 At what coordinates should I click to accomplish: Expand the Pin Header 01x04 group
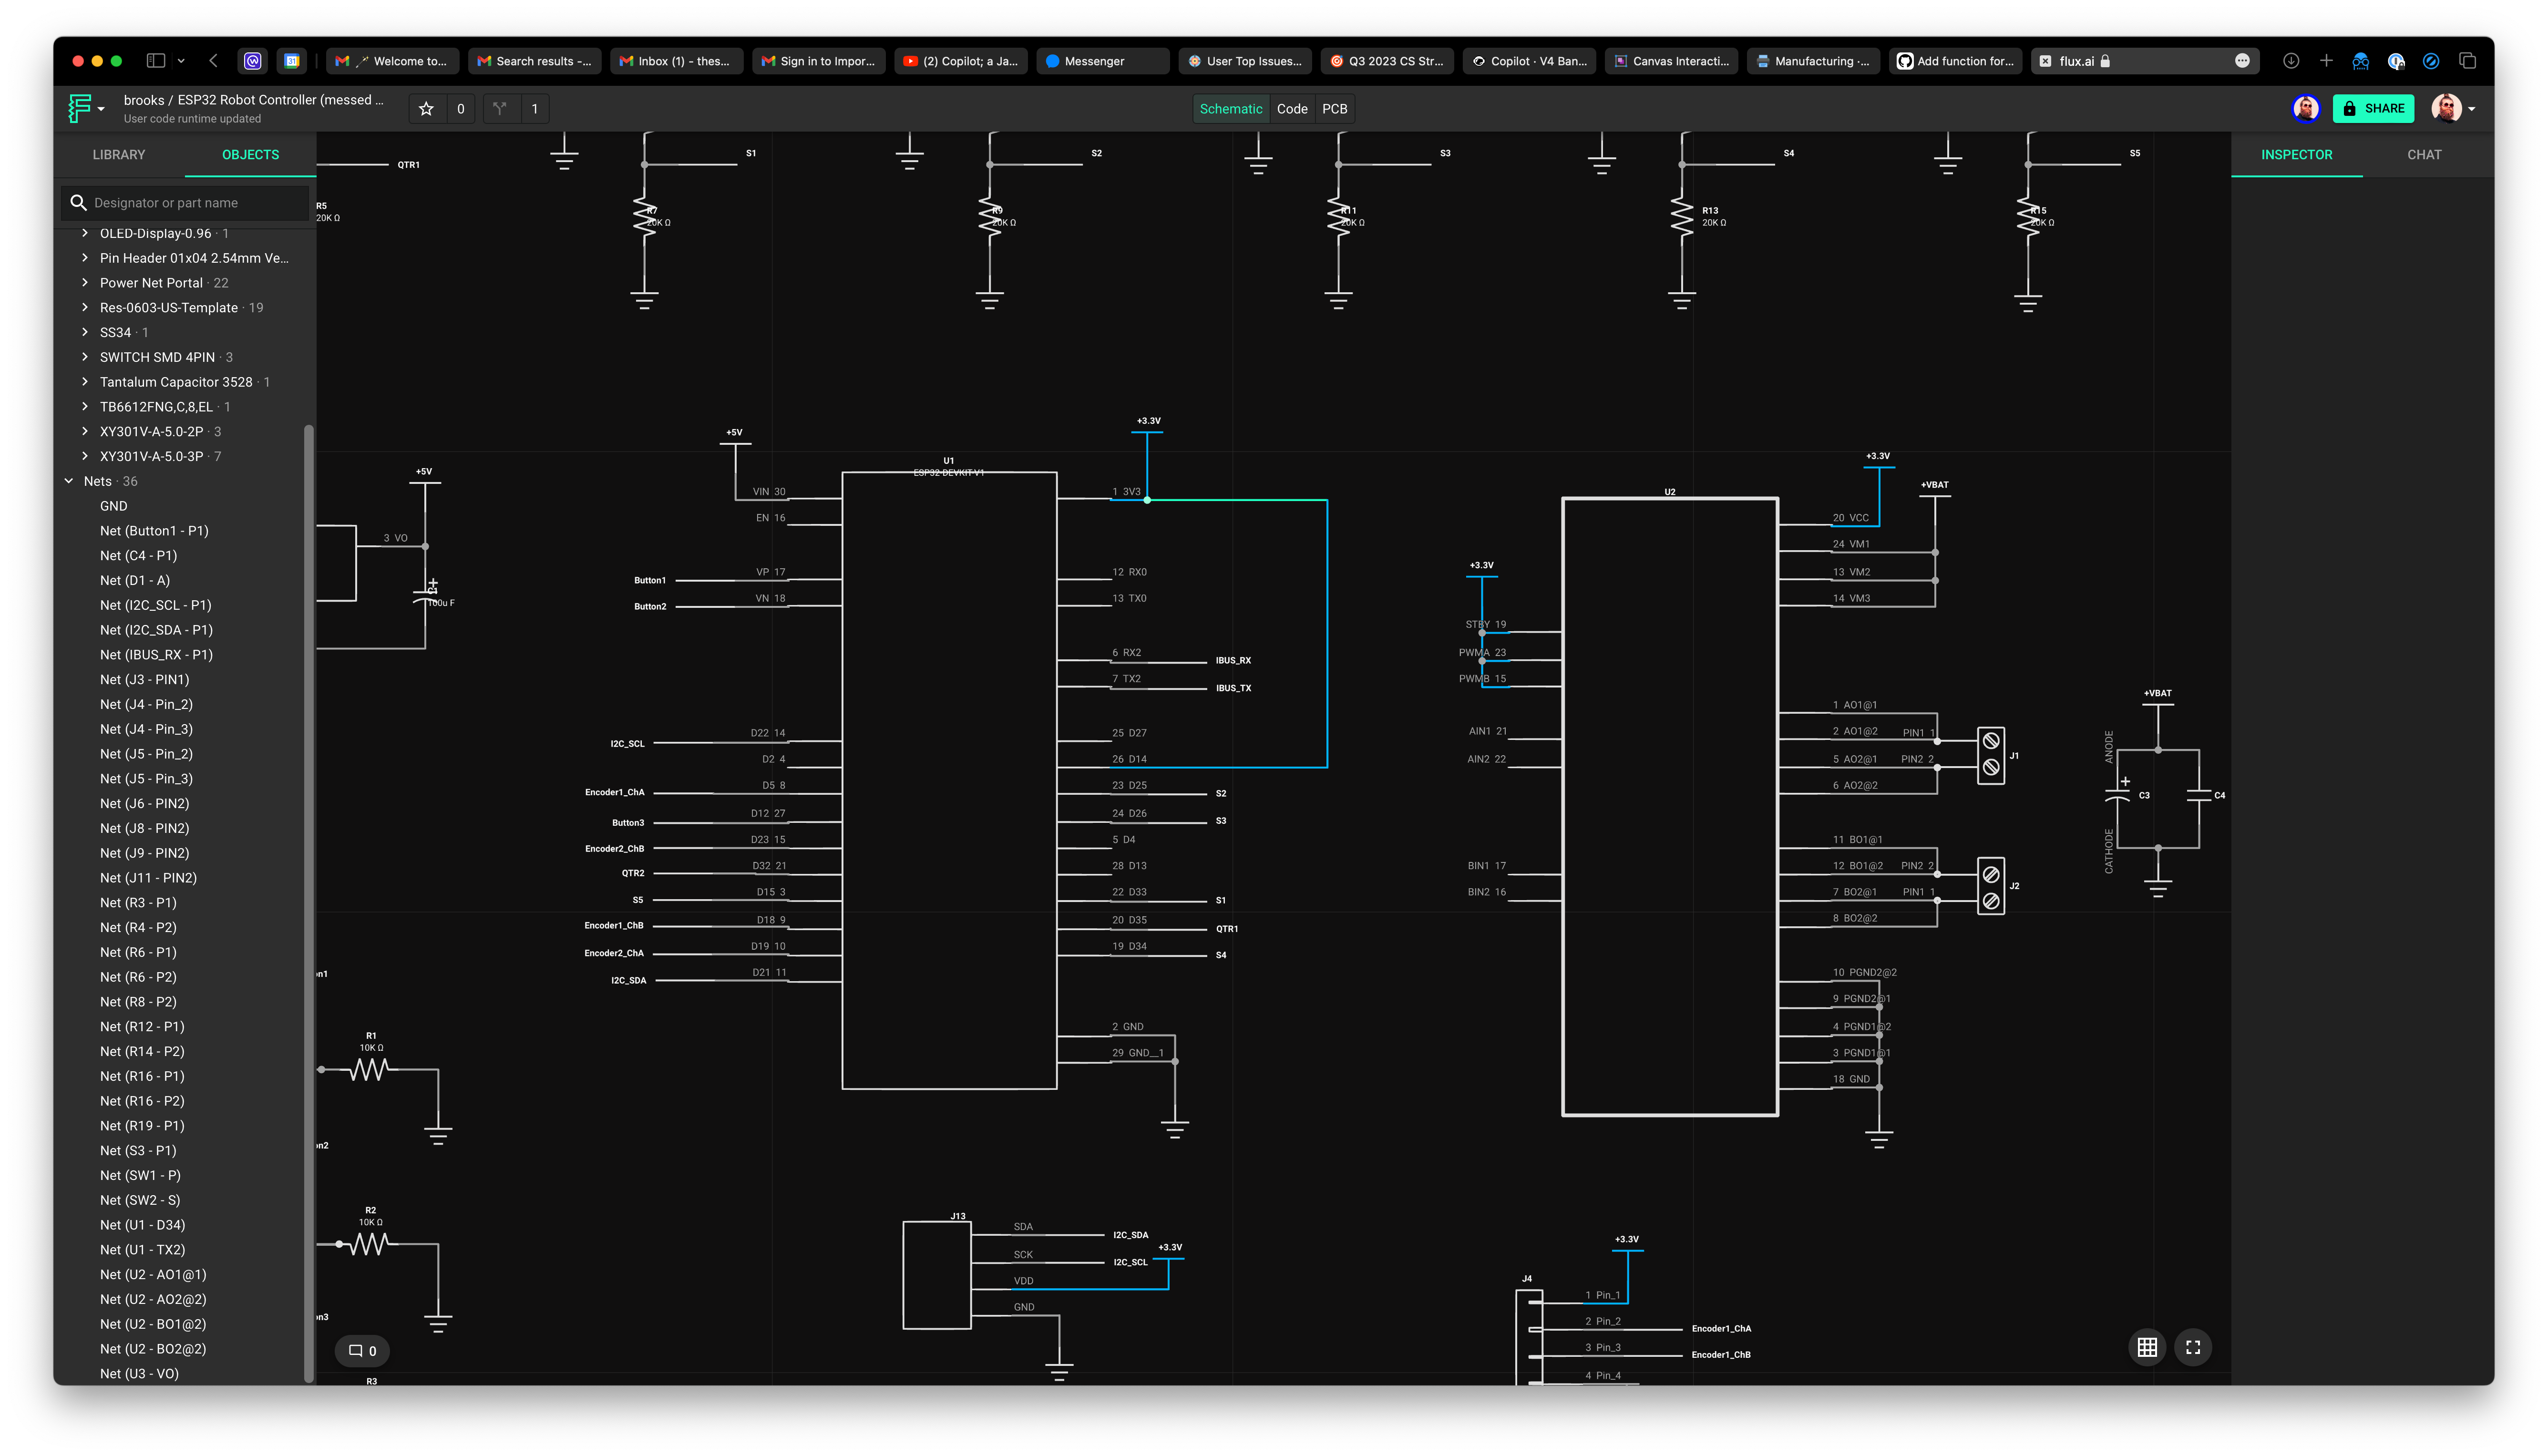click(x=85, y=258)
